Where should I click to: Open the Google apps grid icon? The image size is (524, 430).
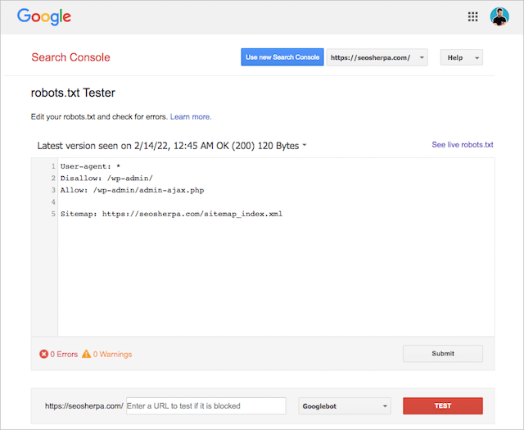pyautogui.click(x=472, y=16)
